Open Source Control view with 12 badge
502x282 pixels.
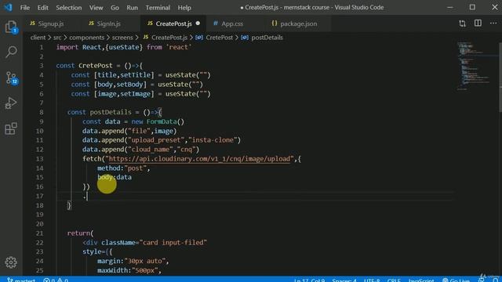12,78
